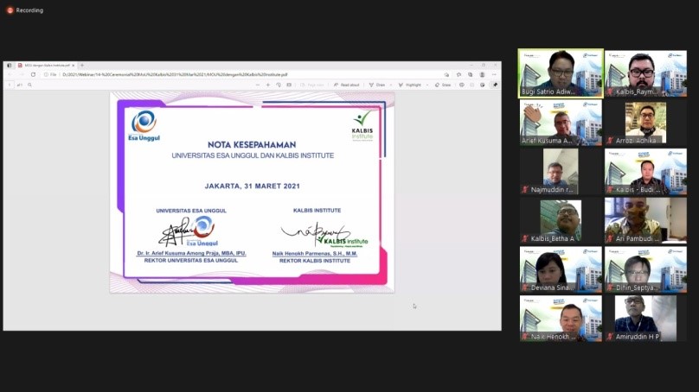Click the Arief Kusuma video thumbnail
The image size is (699, 392).
(x=561, y=123)
